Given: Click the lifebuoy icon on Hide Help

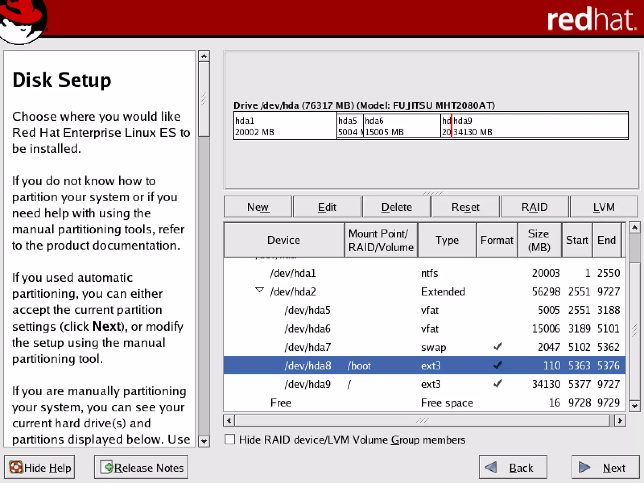Looking at the screenshot, I should [16, 467].
